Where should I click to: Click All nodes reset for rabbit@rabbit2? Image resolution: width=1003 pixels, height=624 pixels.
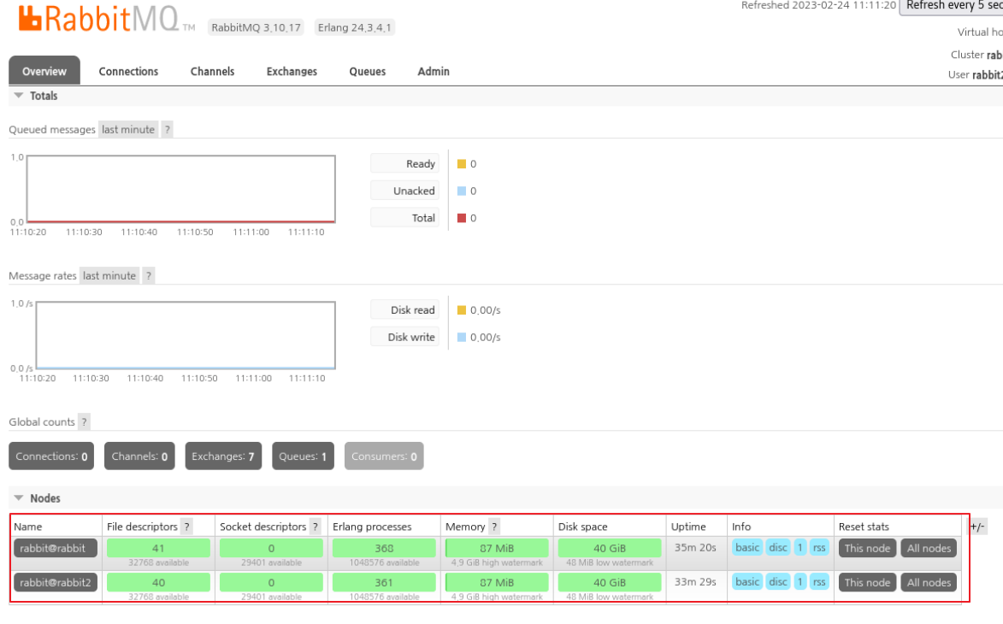[x=929, y=583]
